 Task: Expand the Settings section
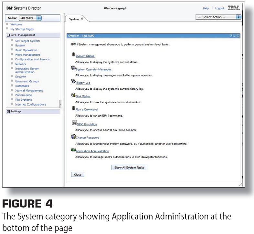click(8, 111)
